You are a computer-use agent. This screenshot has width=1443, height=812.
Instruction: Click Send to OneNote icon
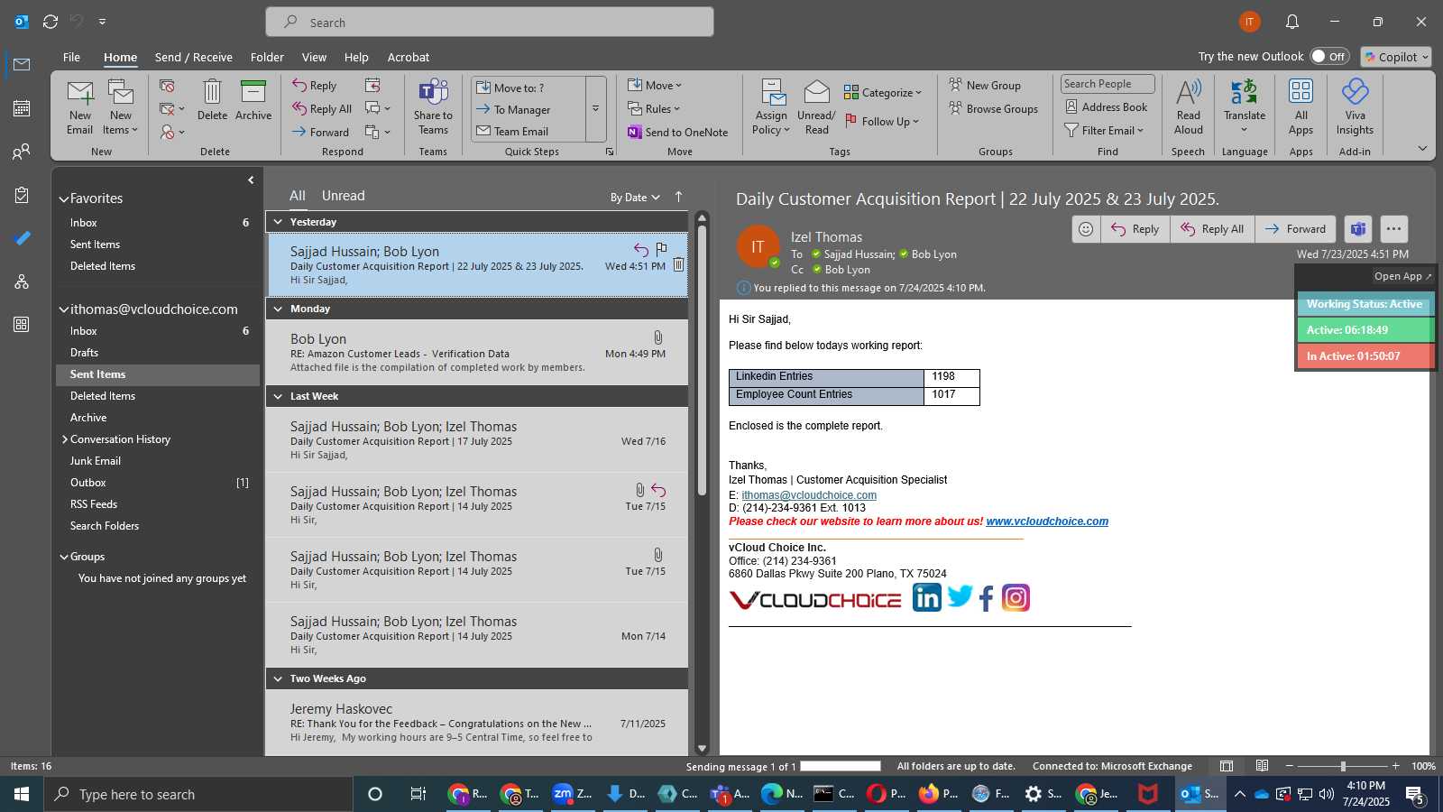(635, 132)
